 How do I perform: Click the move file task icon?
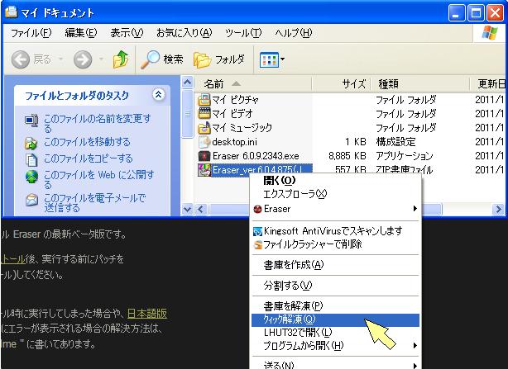point(31,143)
